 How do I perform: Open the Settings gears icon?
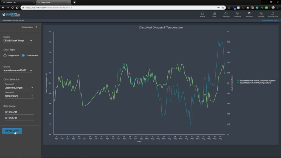pos(261,14)
